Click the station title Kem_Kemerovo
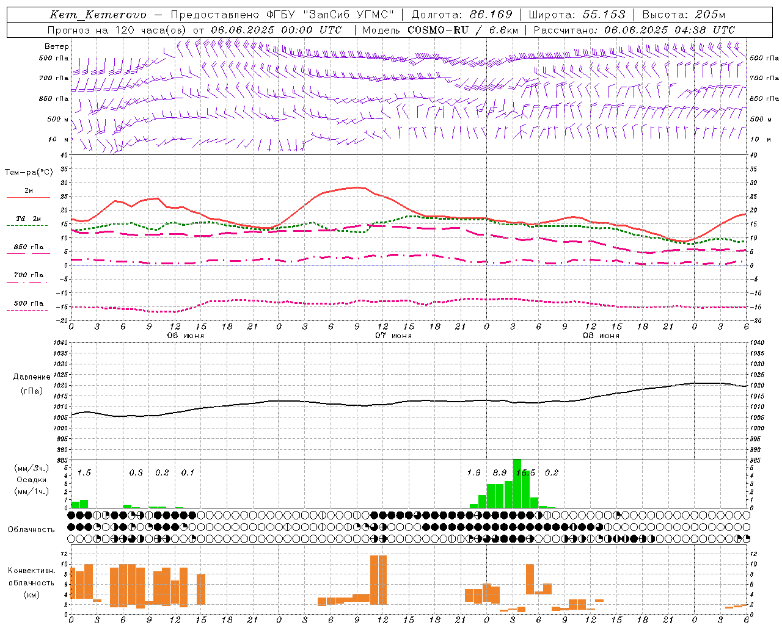 pos(98,15)
